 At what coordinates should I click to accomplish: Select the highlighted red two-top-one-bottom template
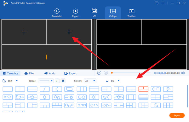[143, 89]
